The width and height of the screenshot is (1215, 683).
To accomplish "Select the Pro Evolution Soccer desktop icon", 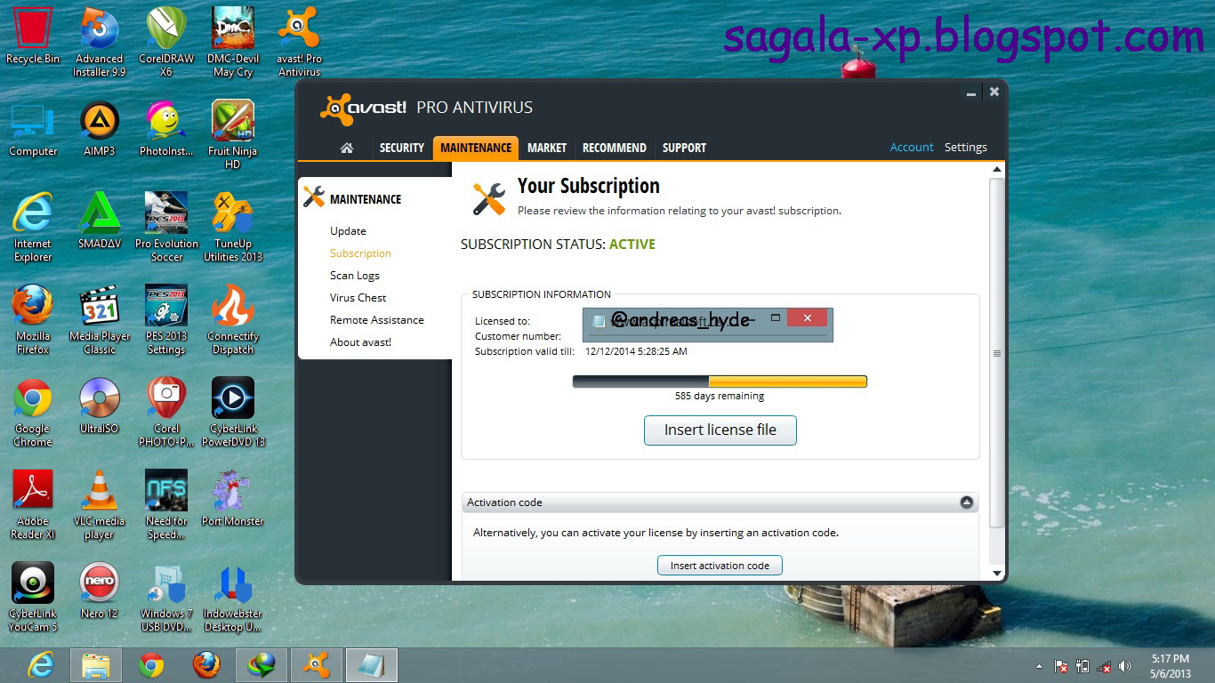I will [x=166, y=228].
